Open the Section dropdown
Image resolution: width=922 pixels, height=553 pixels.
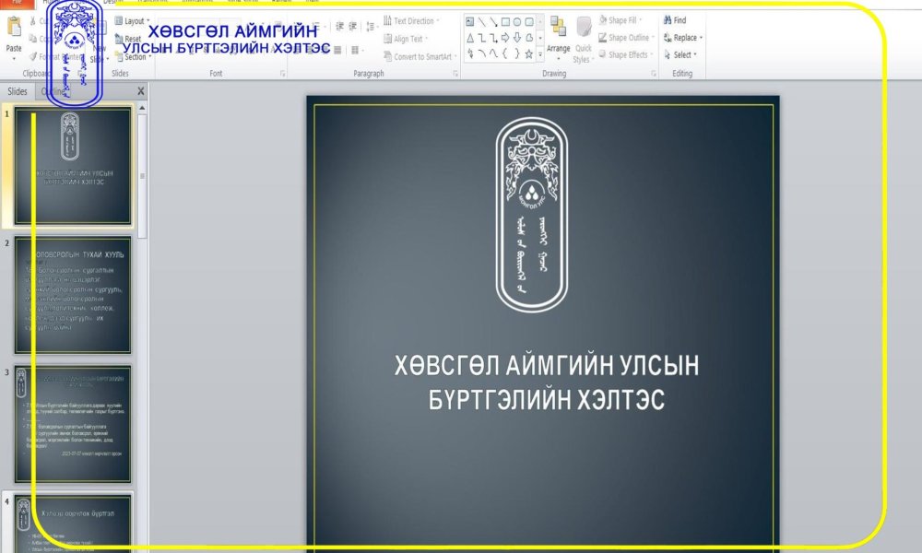[x=134, y=57]
